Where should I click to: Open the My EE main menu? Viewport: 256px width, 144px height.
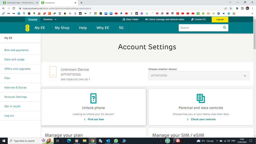(x=40, y=28)
